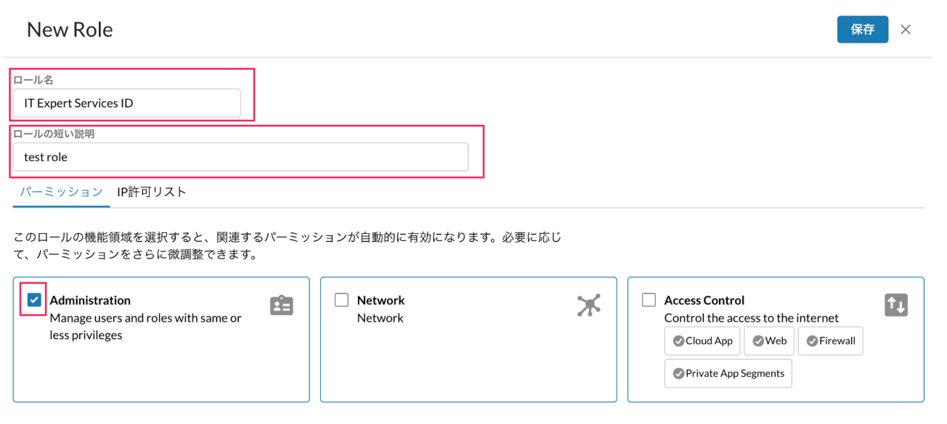
Task: Enable the Network checkbox
Action: pyautogui.click(x=341, y=300)
